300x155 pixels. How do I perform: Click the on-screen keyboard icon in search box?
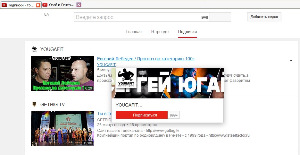[x=204, y=17]
